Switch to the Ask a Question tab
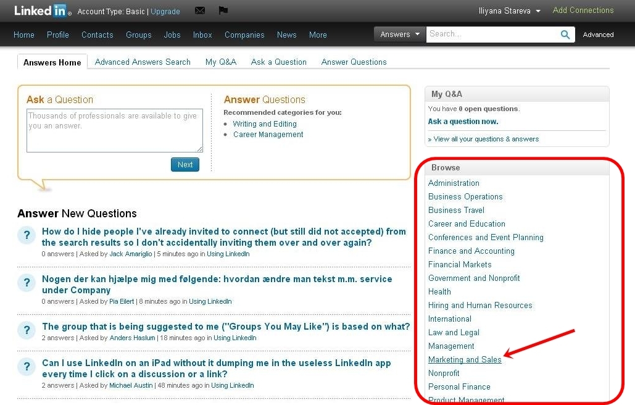The image size is (635, 405). [279, 62]
